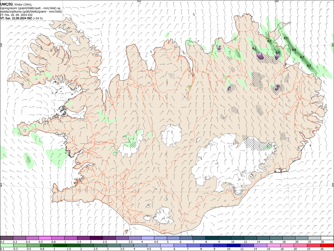This screenshot has width=334, height=251.
Task: Pick the bright pink 0.5 snow legend swatch
Action: [45, 238]
